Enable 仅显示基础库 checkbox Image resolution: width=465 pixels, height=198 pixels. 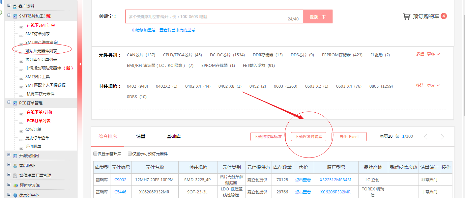(x=95, y=154)
